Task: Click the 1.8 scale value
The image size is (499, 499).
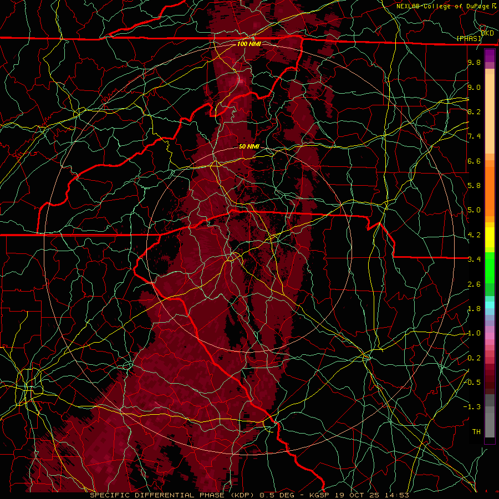Action: pyautogui.click(x=474, y=309)
